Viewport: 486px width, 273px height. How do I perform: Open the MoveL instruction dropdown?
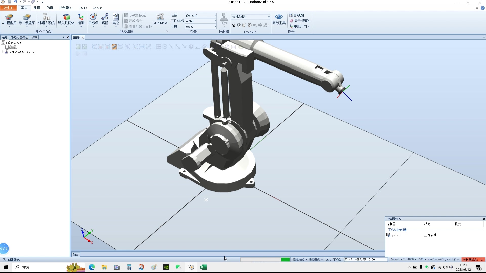pyautogui.click(x=396, y=259)
